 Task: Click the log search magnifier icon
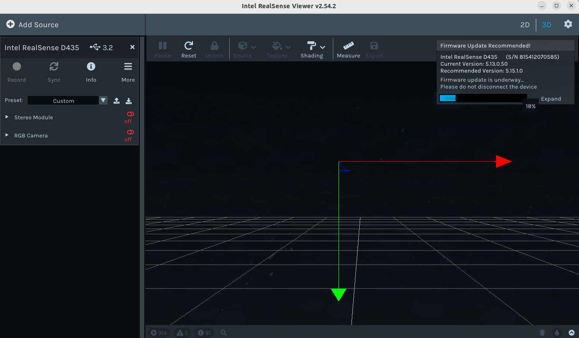click(x=224, y=333)
